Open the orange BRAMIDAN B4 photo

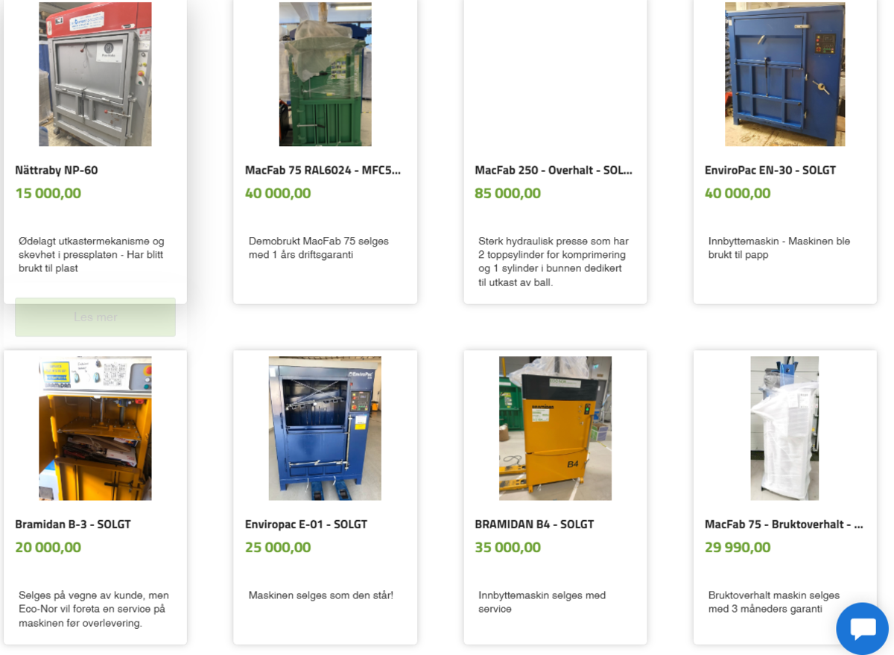click(555, 428)
